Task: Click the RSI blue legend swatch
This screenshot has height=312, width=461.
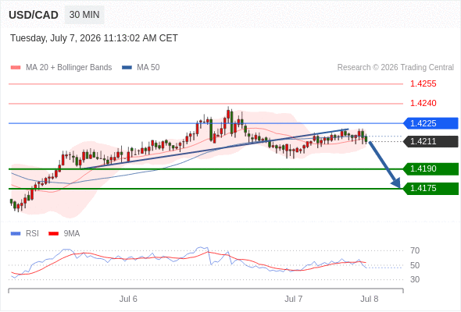Action: 16,234
